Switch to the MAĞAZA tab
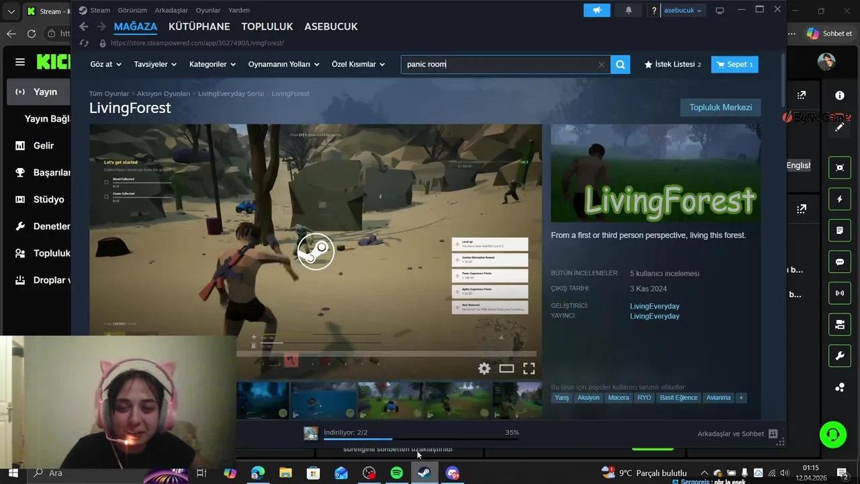The height and width of the screenshot is (484, 860). [x=136, y=26]
